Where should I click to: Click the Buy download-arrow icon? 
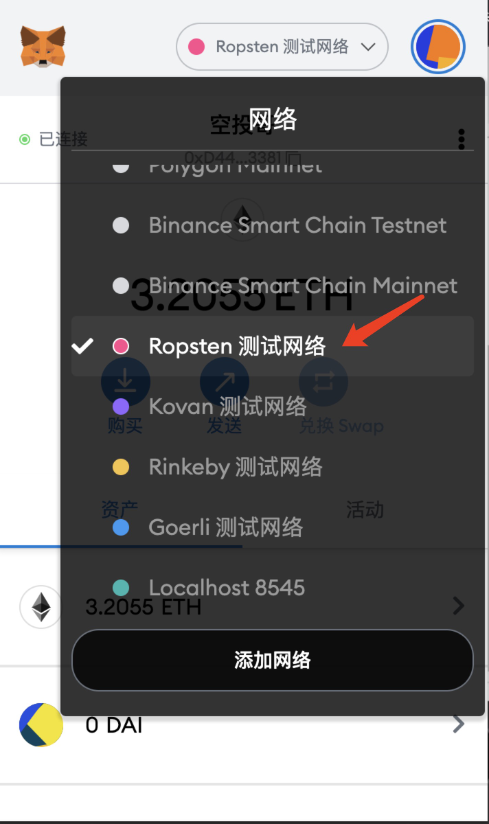coord(124,381)
